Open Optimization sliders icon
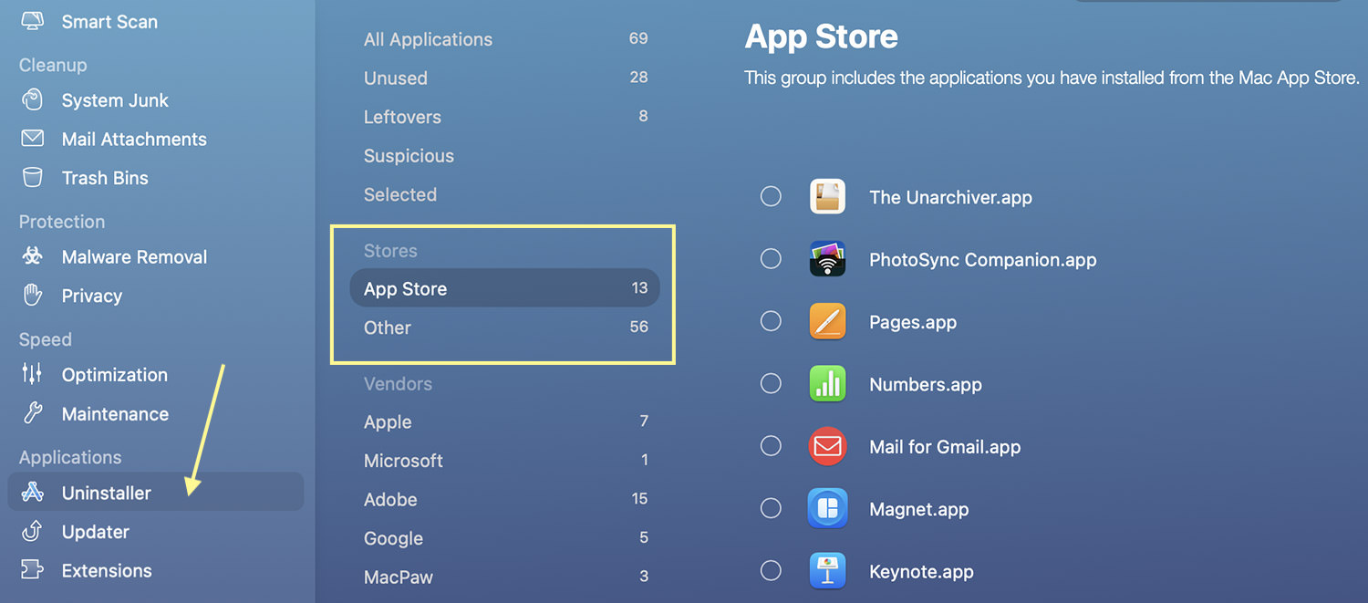 (33, 374)
